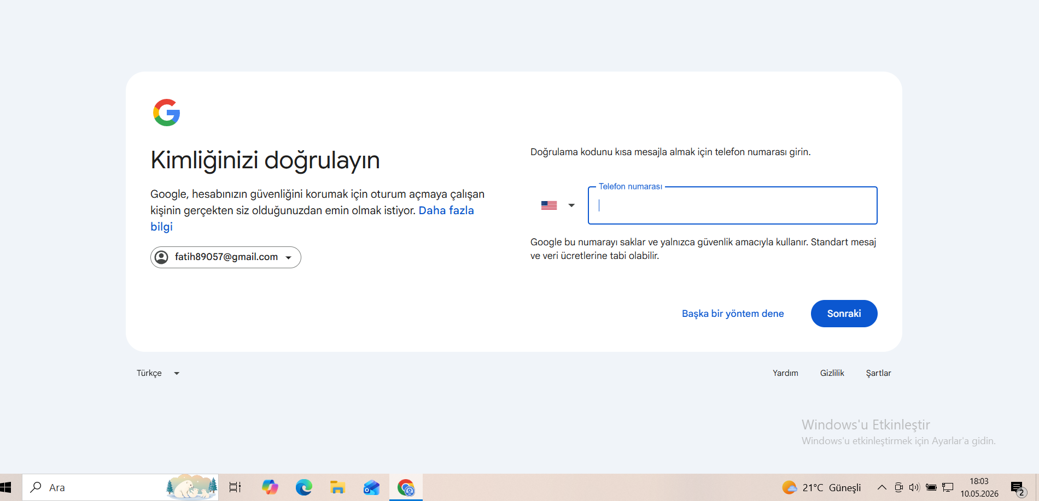
Task: Launch Copilot from the taskbar
Action: [x=270, y=487]
